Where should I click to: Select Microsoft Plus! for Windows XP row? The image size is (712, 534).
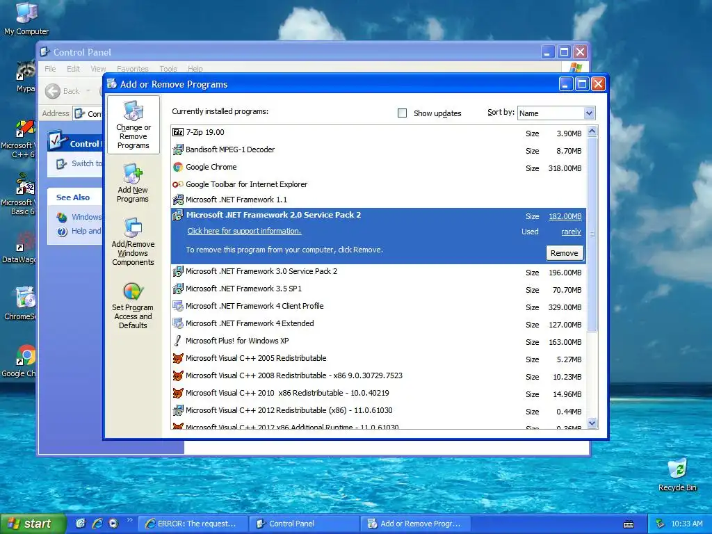(x=379, y=341)
